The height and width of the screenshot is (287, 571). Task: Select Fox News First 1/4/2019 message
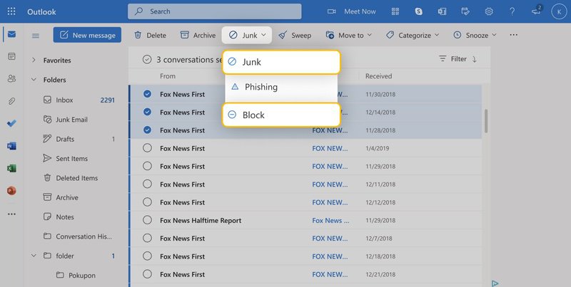tap(147, 148)
